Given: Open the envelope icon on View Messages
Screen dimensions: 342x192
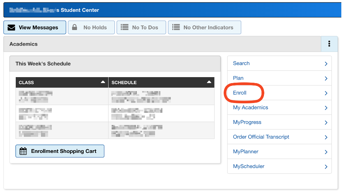Looking at the screenshot, I should tap(11, 28).
